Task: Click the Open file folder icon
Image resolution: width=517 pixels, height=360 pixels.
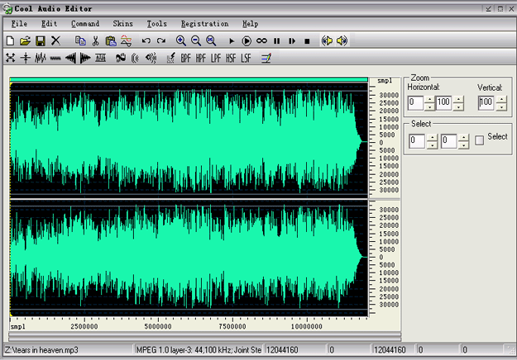Action: click(x=25, y=40)
